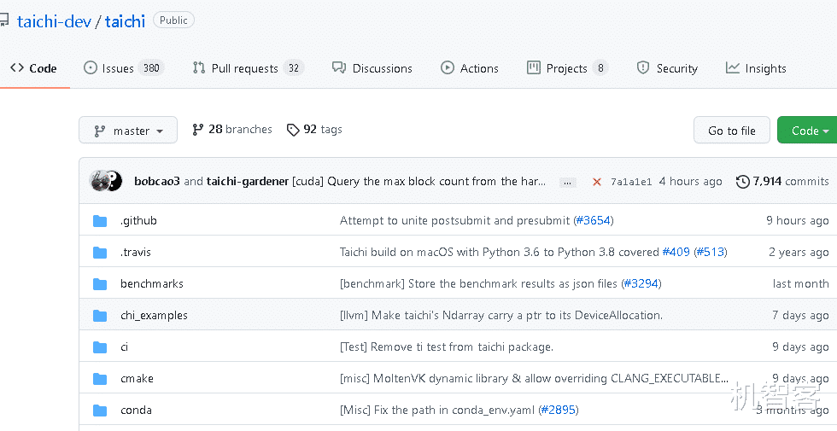
Task: Open the Pull requests tab
Action: coord(247,68)
